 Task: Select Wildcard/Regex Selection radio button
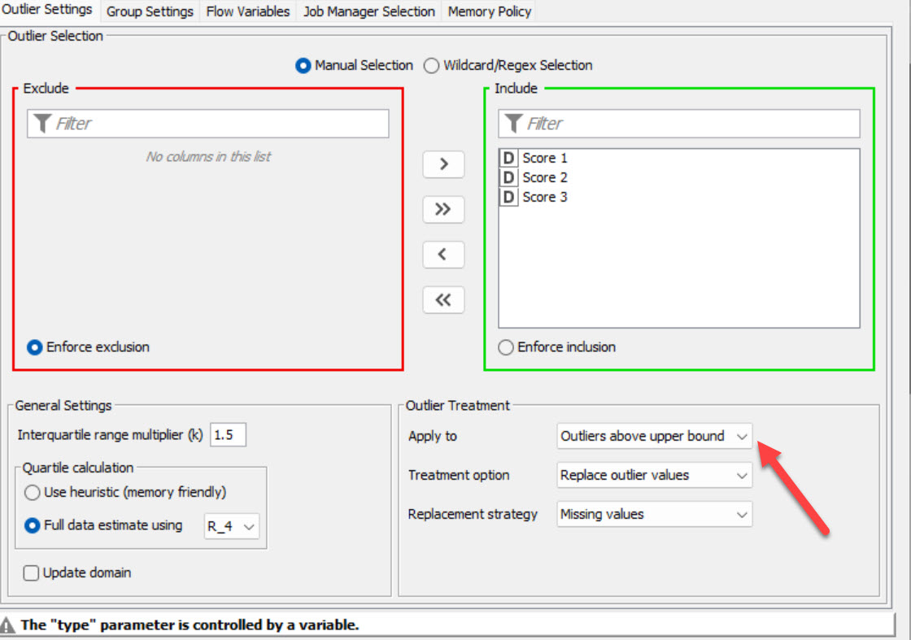tap(432, 66)
